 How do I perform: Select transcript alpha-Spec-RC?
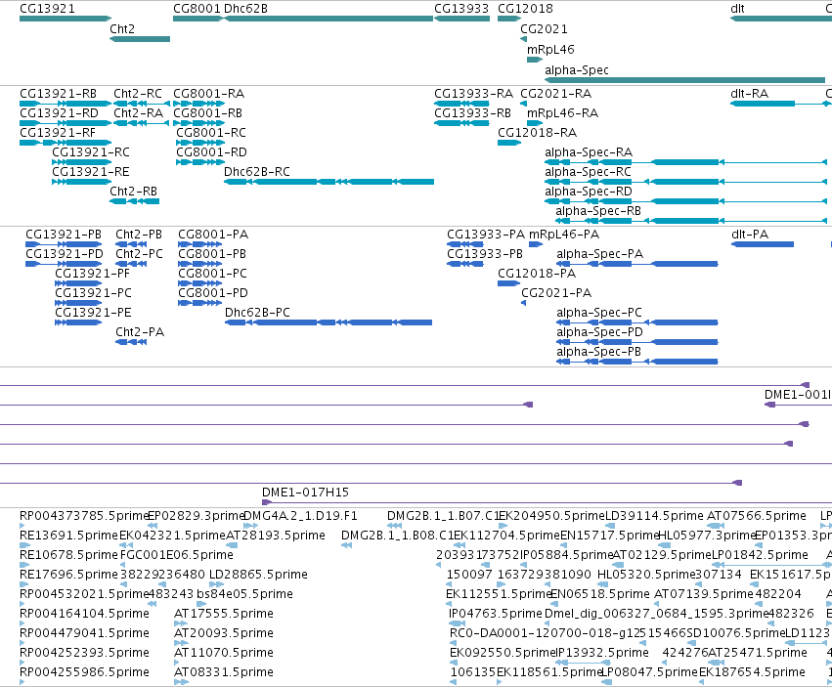(685, 182)
